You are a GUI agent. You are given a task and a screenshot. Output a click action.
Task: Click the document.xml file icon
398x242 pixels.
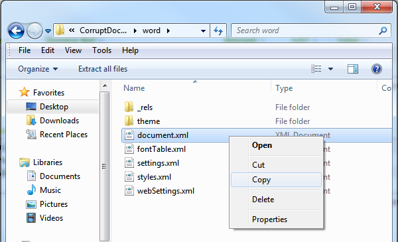[129, 135]
